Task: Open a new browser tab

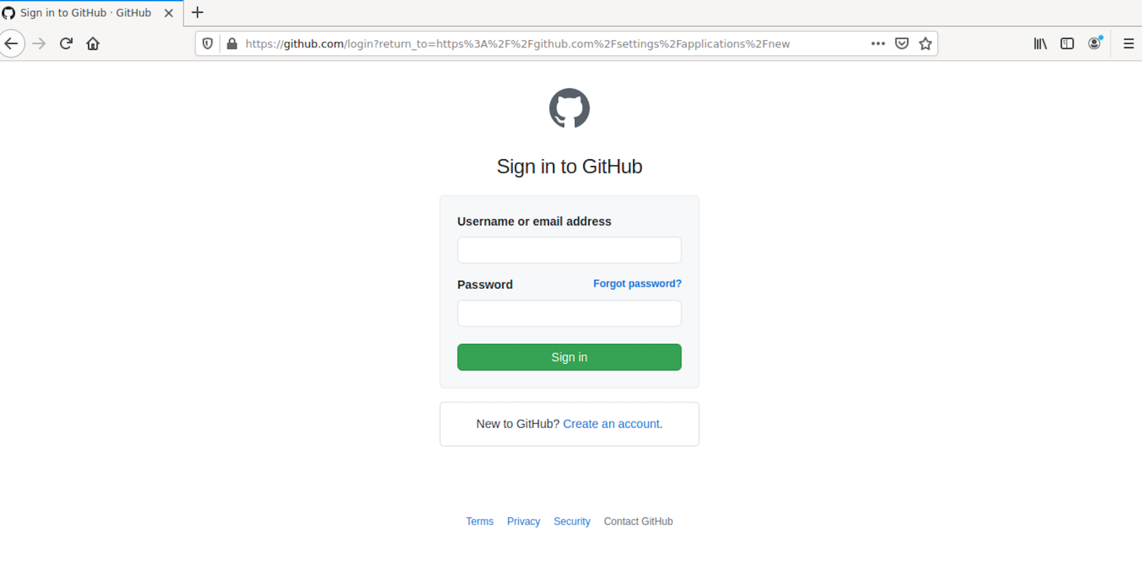Action: [198, 13]
